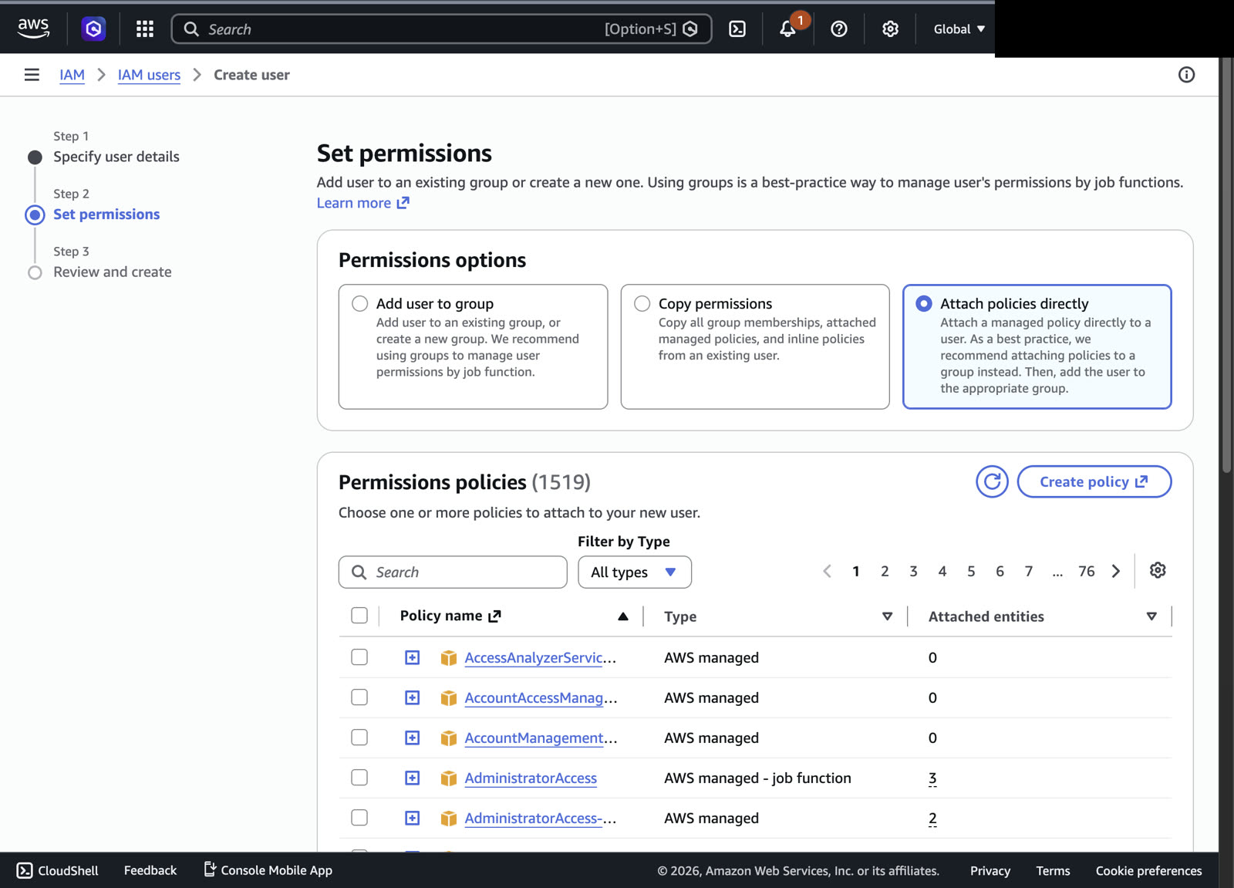Select Attach policies directly option
The image size is (1234, 888).
924,303
